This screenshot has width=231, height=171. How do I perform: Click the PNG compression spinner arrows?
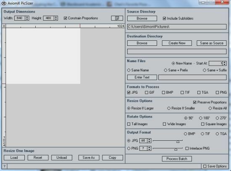[149, 148]
